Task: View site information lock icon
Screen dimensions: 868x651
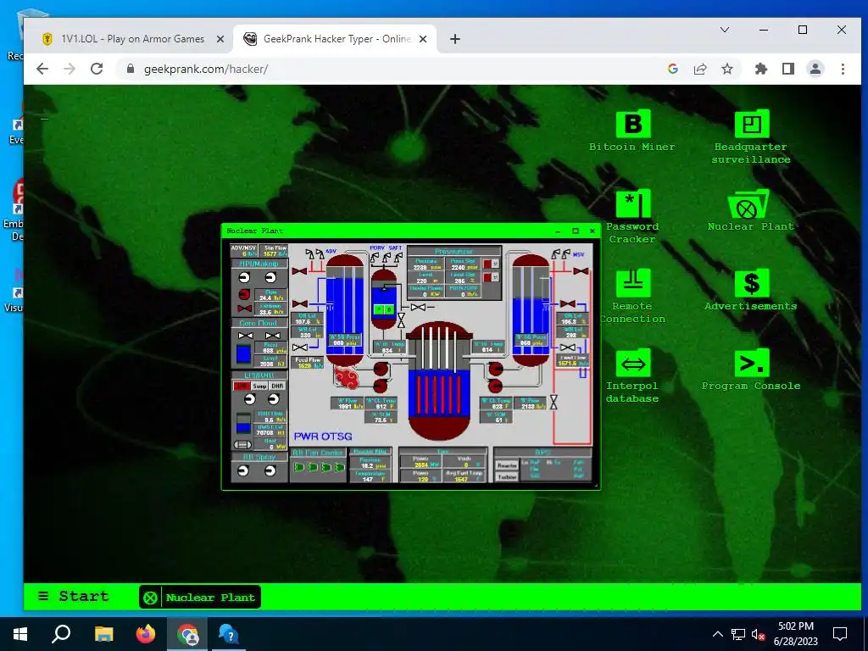Action: click(x=131, y=69)
